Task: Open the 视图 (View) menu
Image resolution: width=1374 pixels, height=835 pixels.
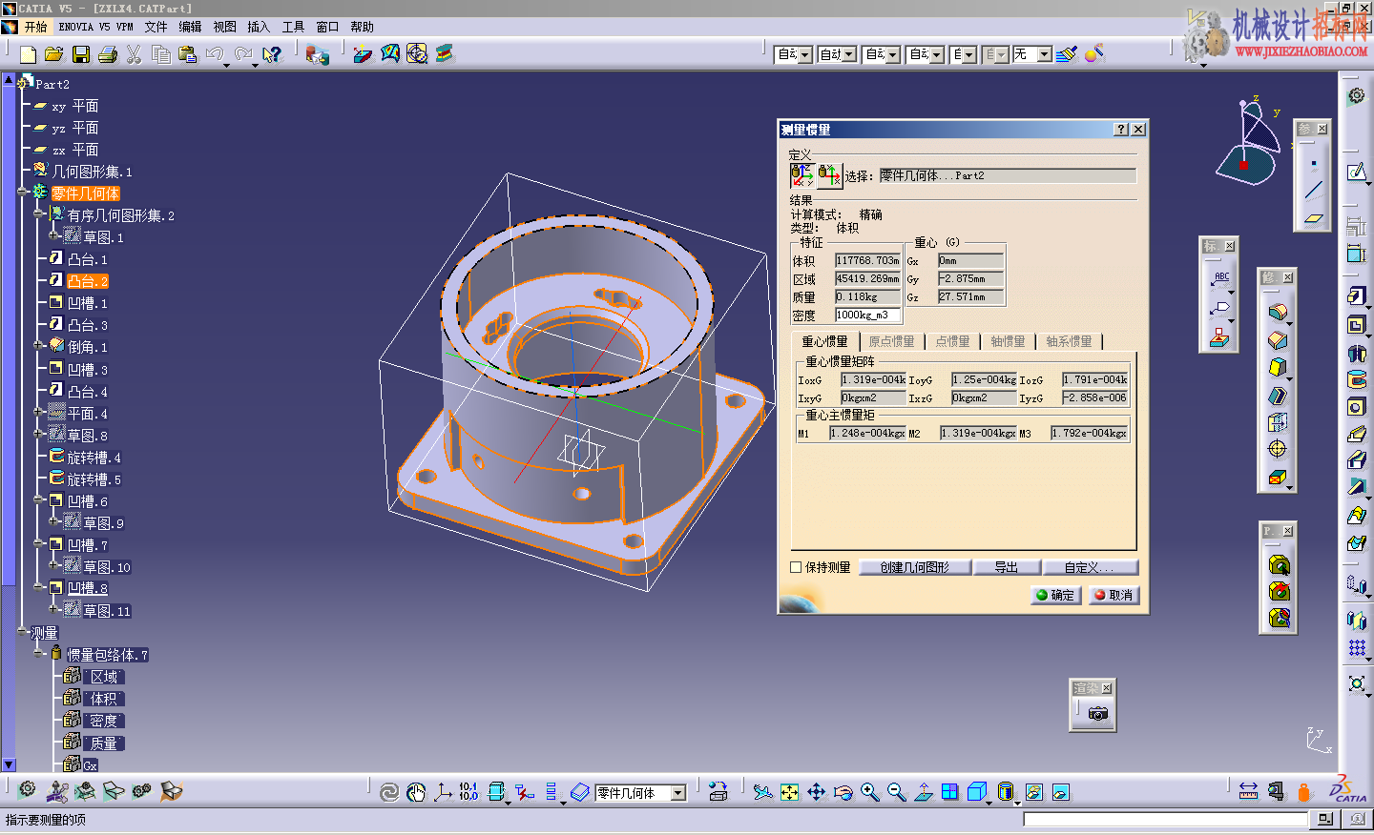Action: pos(224,27)
